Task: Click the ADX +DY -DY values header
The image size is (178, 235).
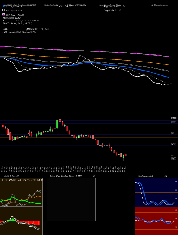Action: [x=22, y=180]
